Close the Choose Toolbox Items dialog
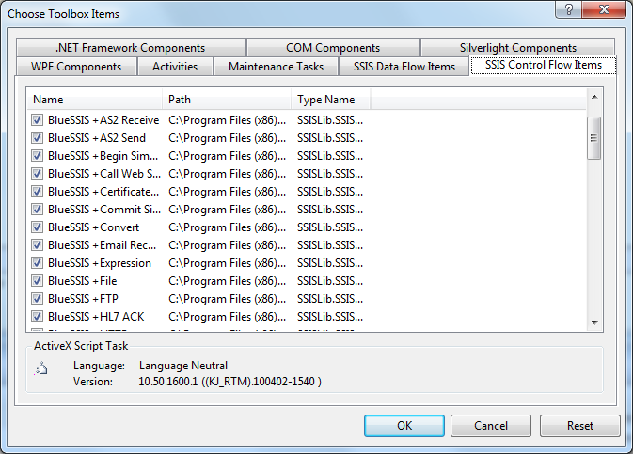633x454 pixels. 605,9
